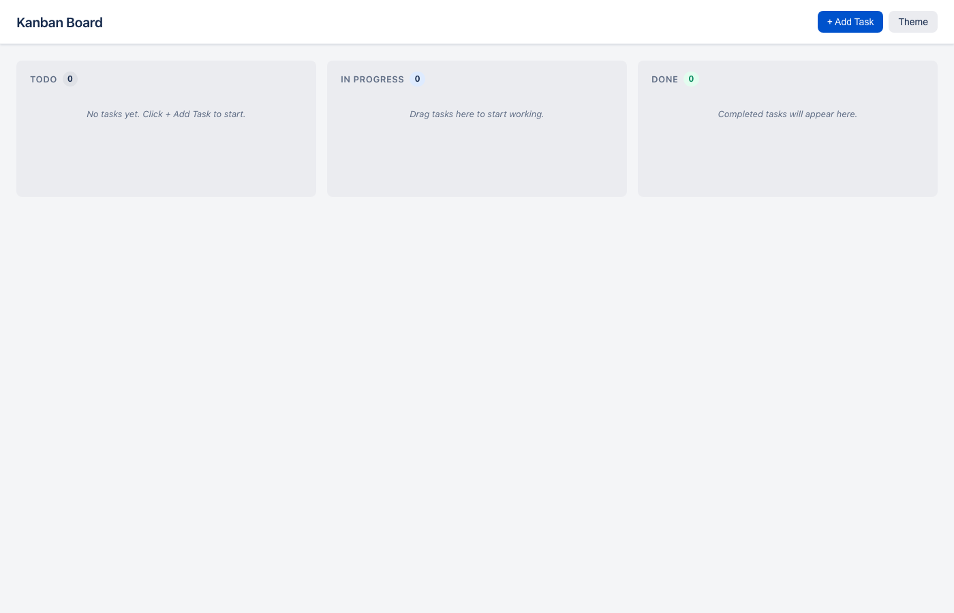Click 'Drag tasks here to start working' text
954x613 pixels.
coord(476,114)
